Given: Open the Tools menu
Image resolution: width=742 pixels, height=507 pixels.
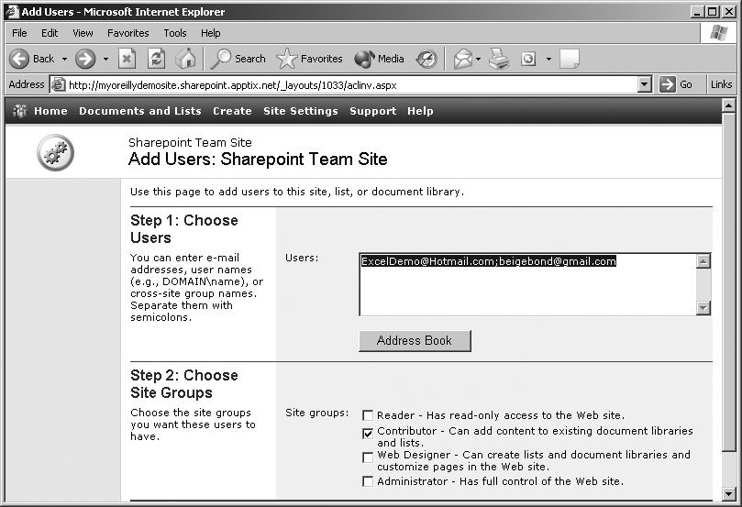Looking at the screenshot, I should [175, 33].
